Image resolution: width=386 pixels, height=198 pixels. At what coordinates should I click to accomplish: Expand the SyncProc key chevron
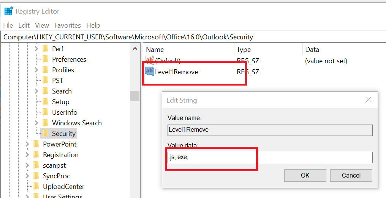click(27, 176)
